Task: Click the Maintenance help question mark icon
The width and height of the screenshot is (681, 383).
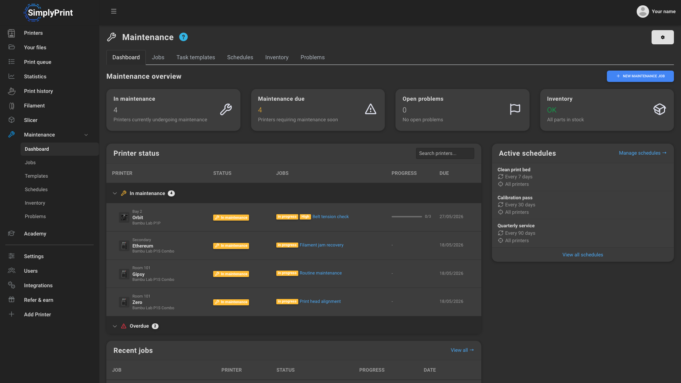Action: [183, 37]
